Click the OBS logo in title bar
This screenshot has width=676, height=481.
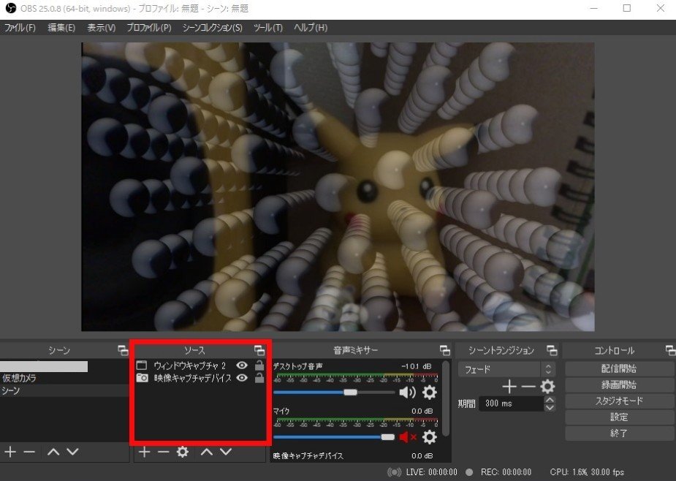[x=10, y=8]
